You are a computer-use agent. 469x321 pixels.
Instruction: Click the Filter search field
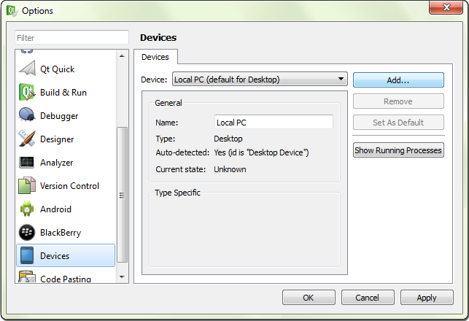coord(71,37)
